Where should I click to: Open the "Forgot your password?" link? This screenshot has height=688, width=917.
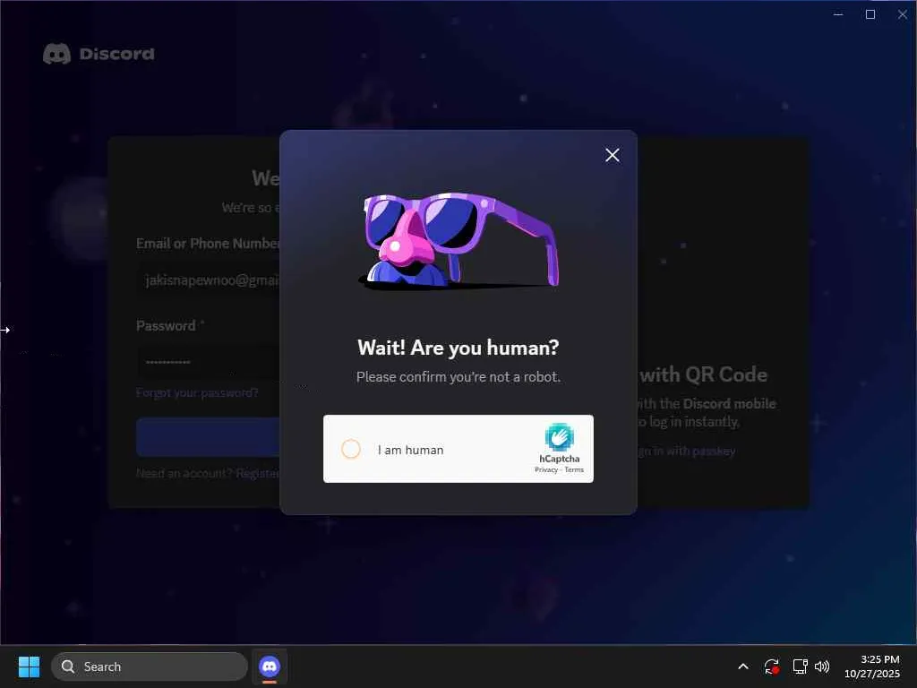(197, 392)
